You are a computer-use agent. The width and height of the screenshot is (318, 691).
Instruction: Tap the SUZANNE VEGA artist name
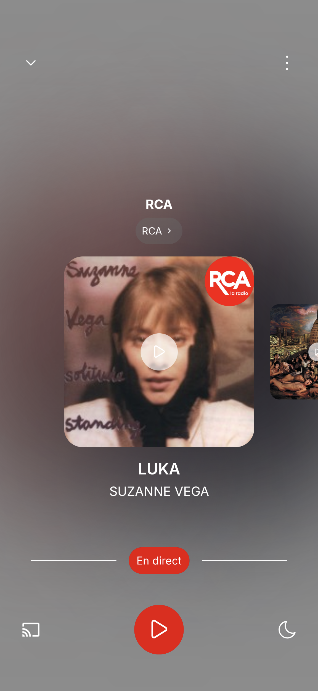(159, 492)
